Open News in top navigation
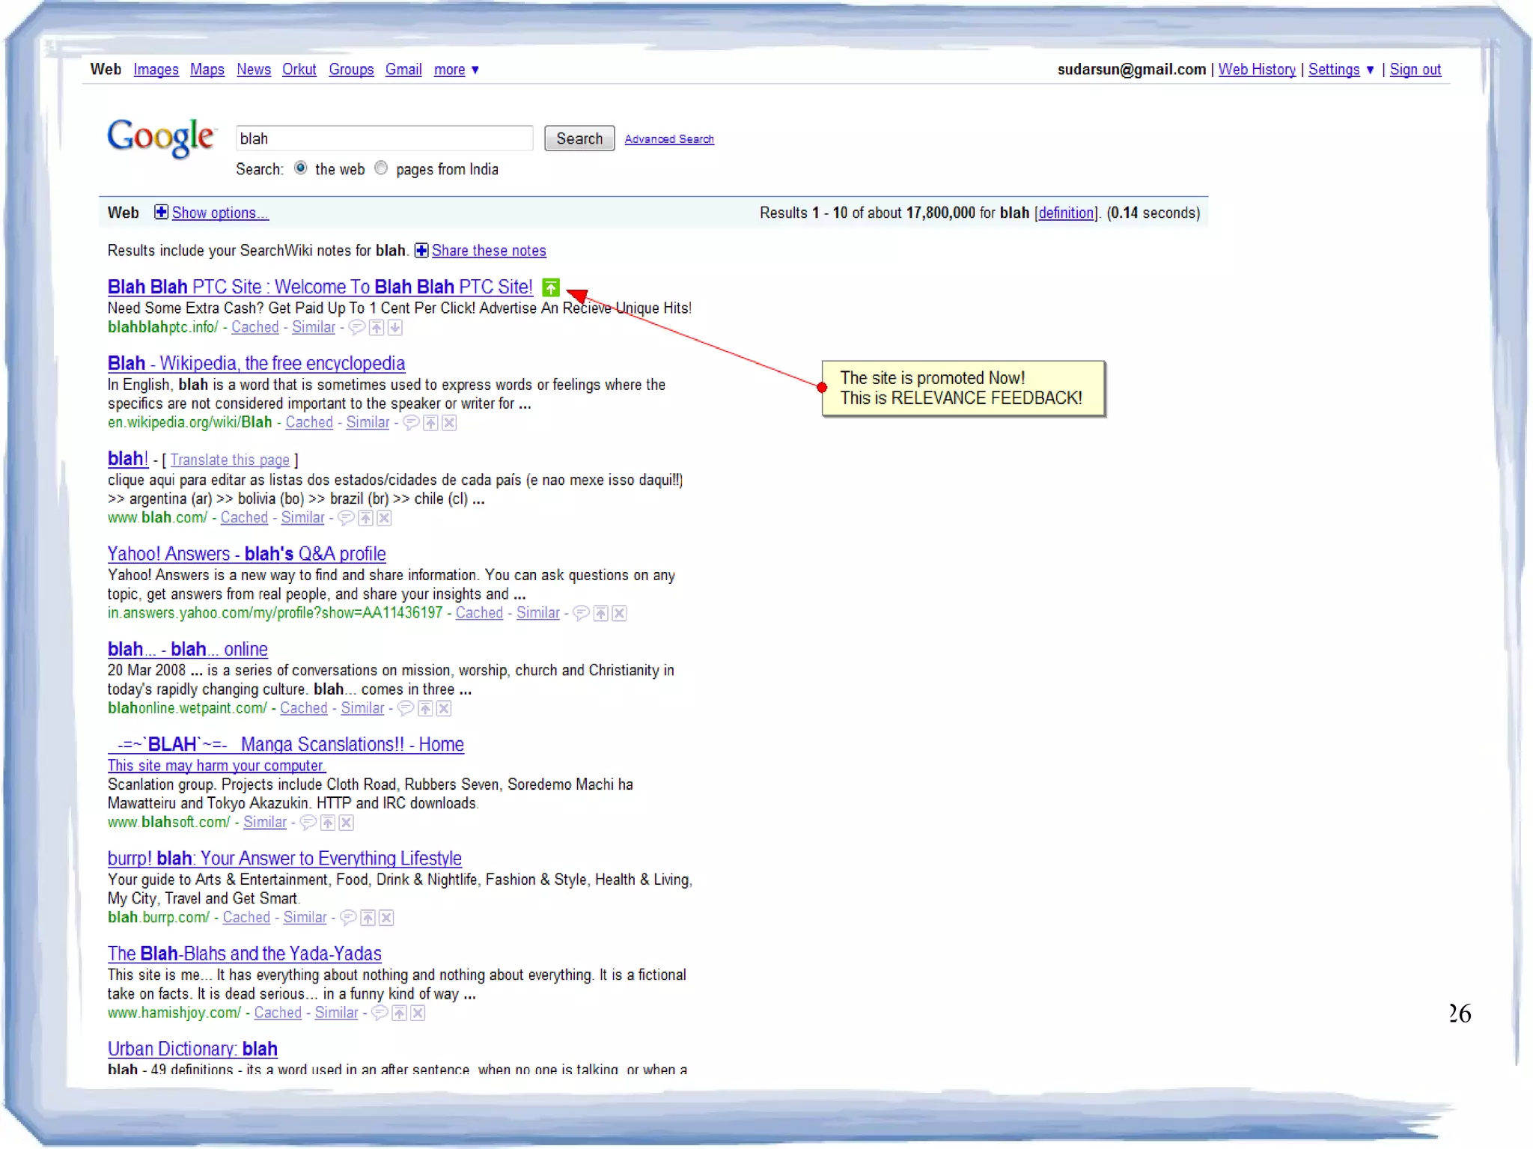1533x1149 pixels. click(254, 70)
